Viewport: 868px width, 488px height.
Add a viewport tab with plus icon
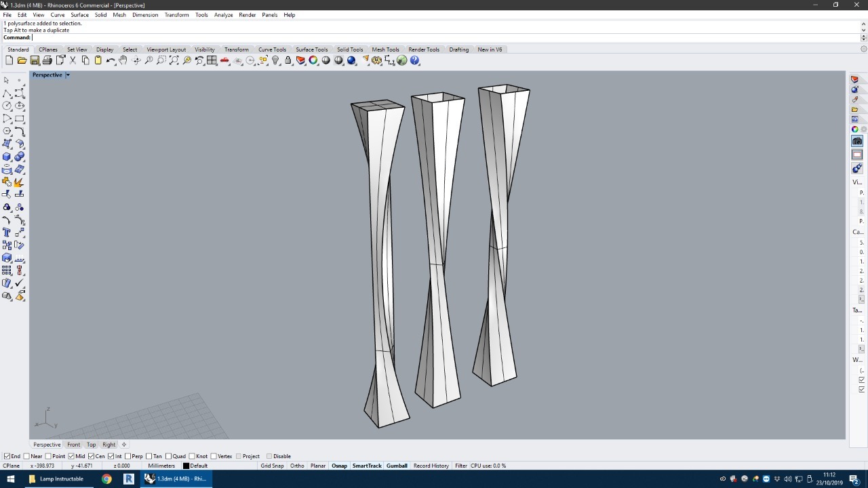(x=124, y=445)
